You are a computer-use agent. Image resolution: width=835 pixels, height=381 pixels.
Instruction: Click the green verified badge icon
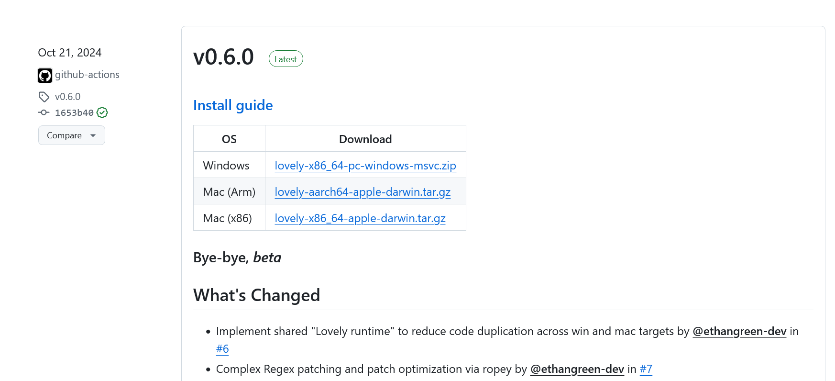(x=102, y=112)
